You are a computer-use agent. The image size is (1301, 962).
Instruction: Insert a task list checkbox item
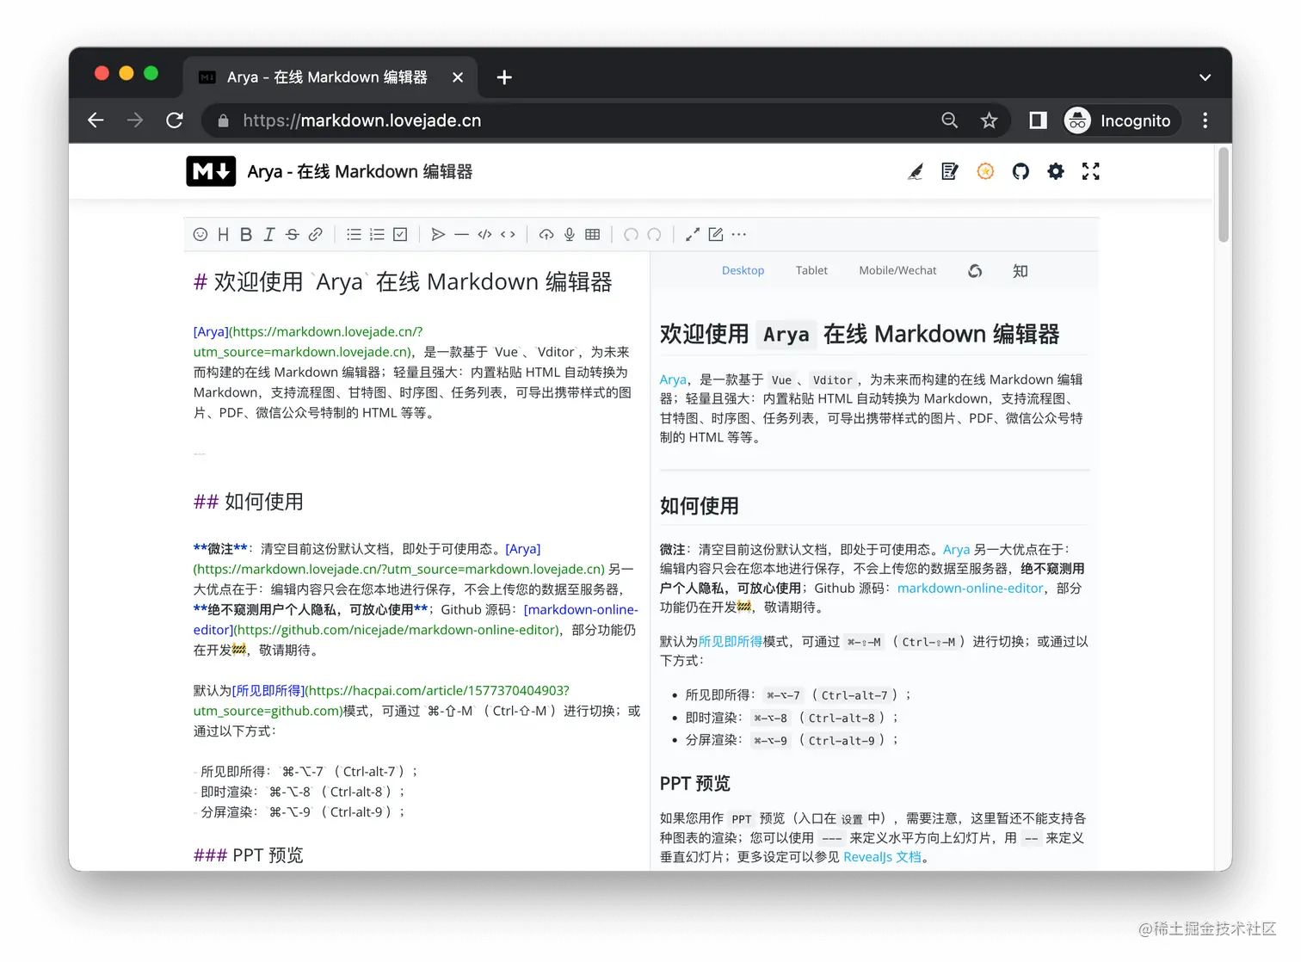coord(399,234)
